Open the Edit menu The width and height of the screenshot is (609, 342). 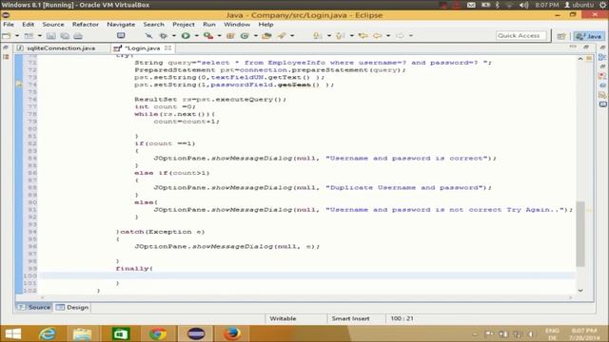click(x=28, y=24)
